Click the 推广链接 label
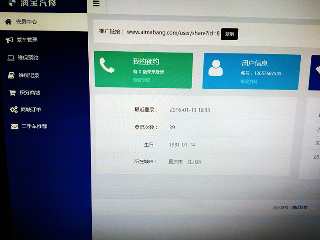Screen dimensions: 320x240 (112, 32)
